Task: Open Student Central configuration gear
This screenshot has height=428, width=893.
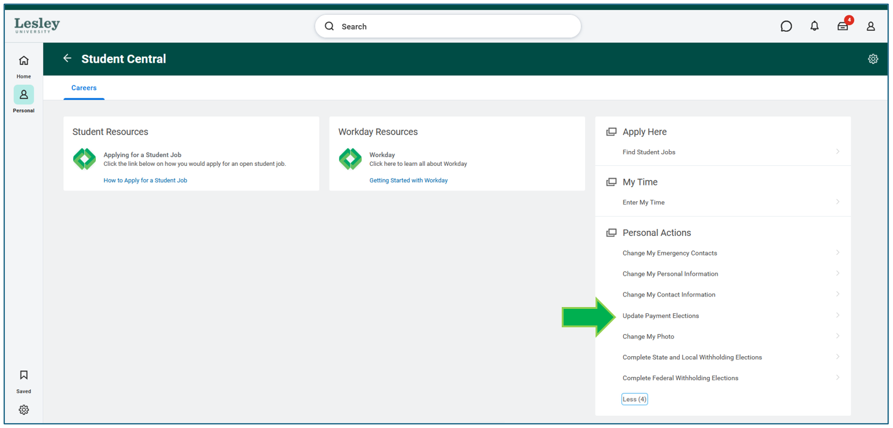Action: click(873, 59)
